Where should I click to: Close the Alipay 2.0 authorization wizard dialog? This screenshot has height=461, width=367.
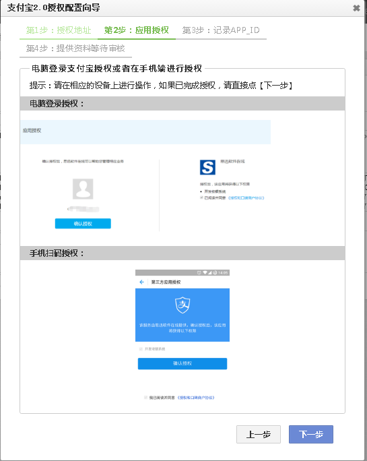coord(356,8)
